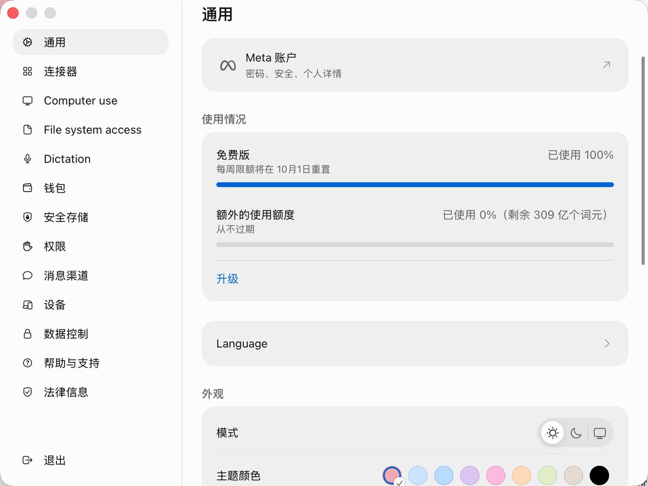
Task: Click the blue 免费版 usage progress bar
Action: pos(415,185)
